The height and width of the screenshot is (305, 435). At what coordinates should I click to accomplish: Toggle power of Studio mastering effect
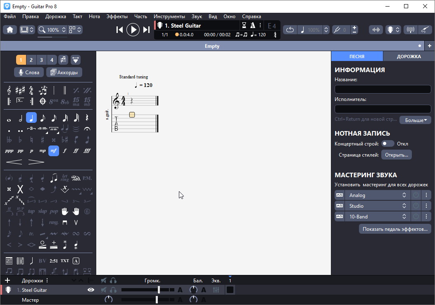(416, 206)
